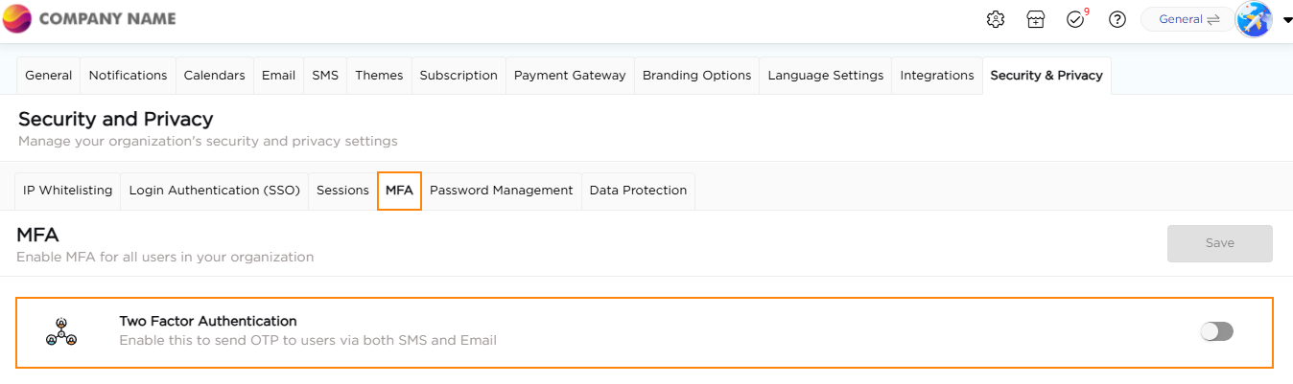Expand the profile dropdown arrow

[x=1287, y=20]
